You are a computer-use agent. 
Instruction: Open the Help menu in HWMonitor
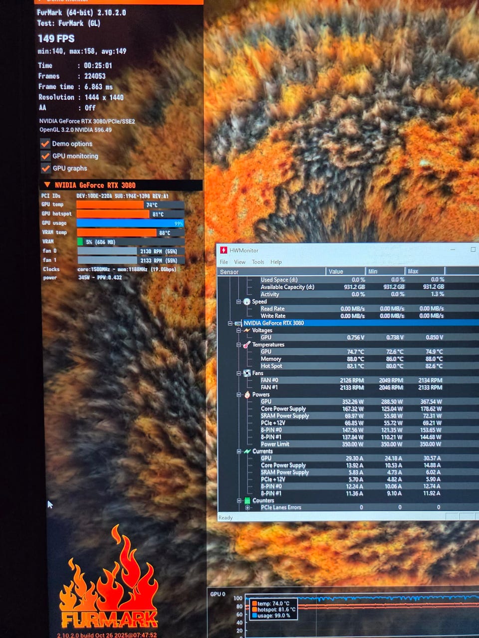(276, 262)
